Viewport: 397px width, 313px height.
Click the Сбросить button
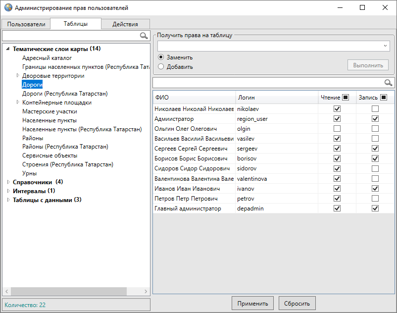point(297,304)
